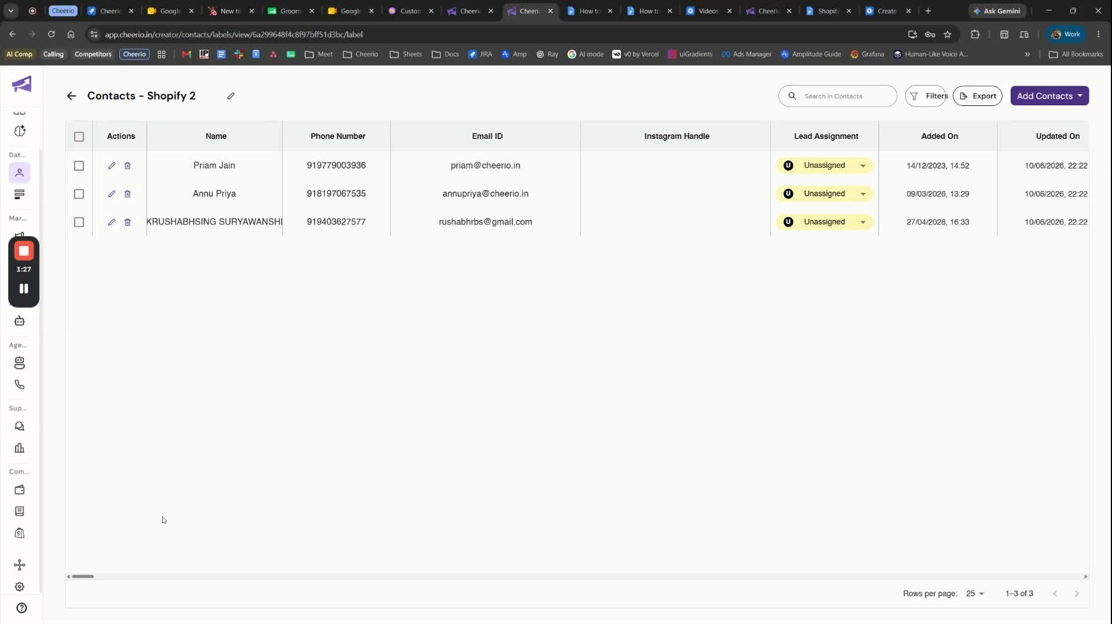The height and width of the screenshot is (624, 1112).
Task: Expand the hidden bookmarks overflow chevron
Action: coord(1027,54)
